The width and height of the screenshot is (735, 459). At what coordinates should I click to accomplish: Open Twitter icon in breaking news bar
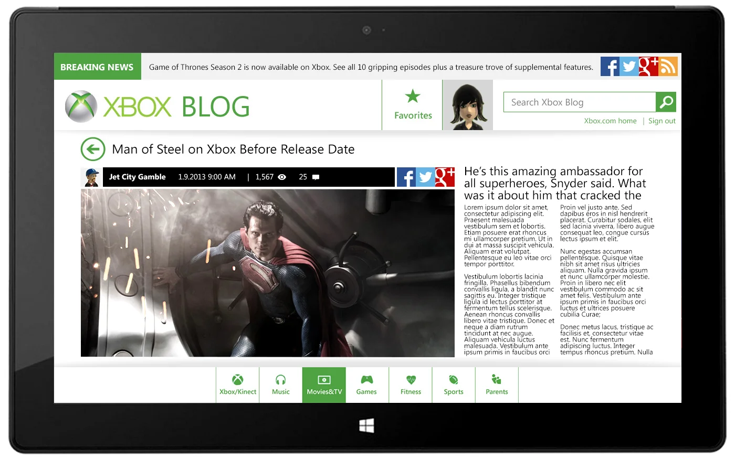click(x=629, y=67)
